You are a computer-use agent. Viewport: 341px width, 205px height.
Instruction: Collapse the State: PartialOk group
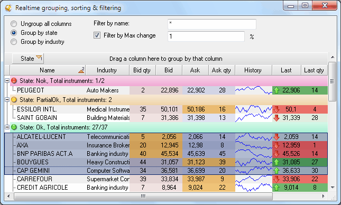pos(7,100)
